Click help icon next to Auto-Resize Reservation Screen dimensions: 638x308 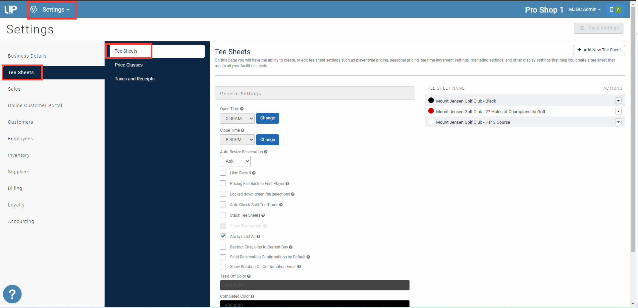[x=266, y=152]
